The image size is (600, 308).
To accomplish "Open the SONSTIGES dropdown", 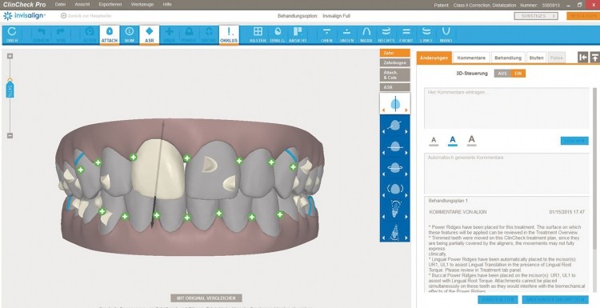I will point(536,16).
